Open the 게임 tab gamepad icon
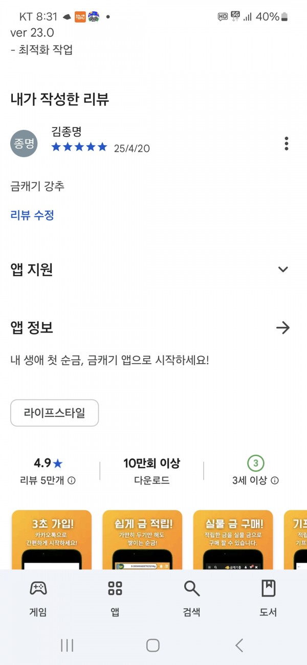Screen dimensions: 307x665 (x=38, y=588)
